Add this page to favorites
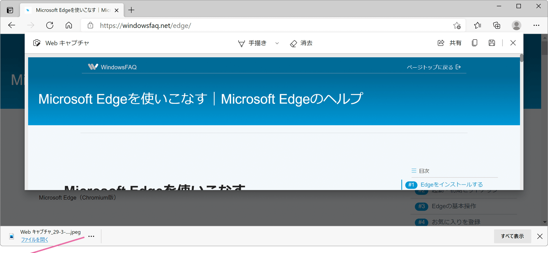548x253 pixels. pyautogui.click(x=457, y=25)
